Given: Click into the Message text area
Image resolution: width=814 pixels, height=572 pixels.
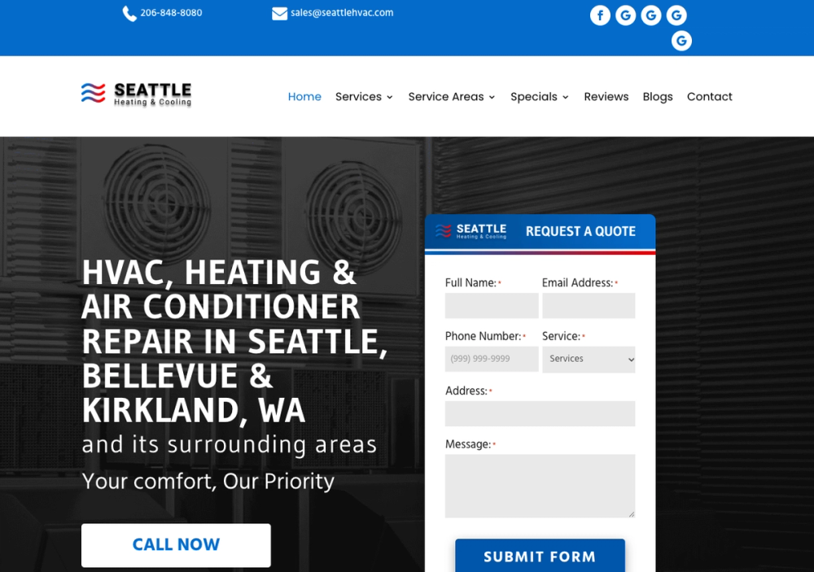Looking at the screenshot, I should pyautogui.click(x=540, y=486).
